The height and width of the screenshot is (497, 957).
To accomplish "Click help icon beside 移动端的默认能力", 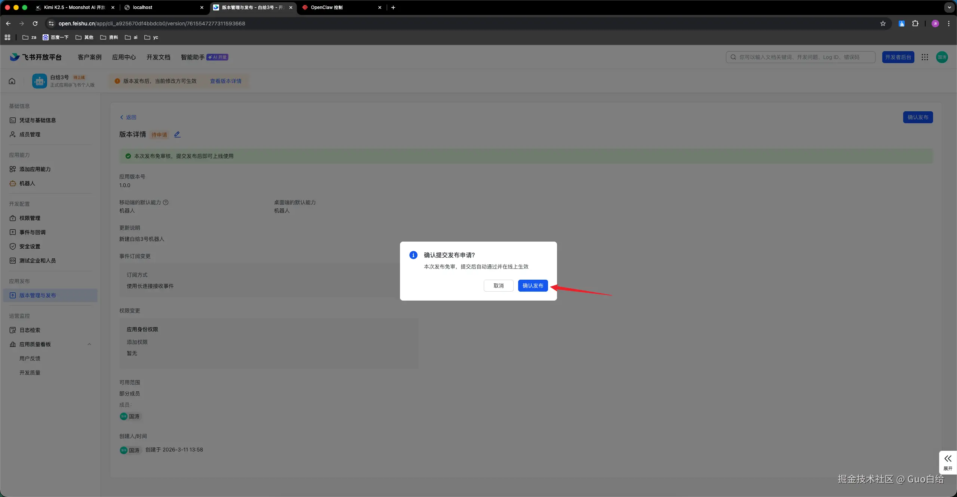I will pos(166,202).
